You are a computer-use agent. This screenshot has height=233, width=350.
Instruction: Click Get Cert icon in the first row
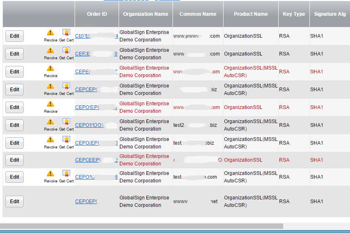click(x=66, y=33)
